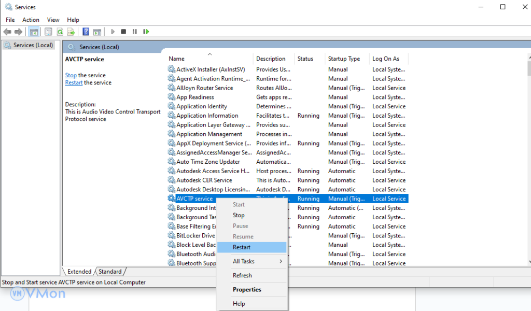Expand the All Tasks submenu
531x311 pixels.
pyautogui.click(x=252, y=261)
